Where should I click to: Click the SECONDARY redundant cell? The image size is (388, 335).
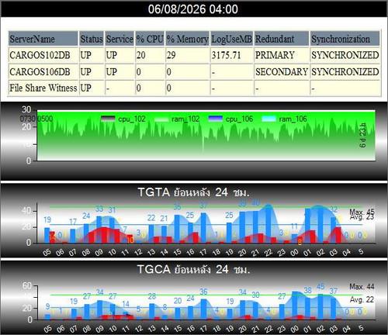coord(282,71)
